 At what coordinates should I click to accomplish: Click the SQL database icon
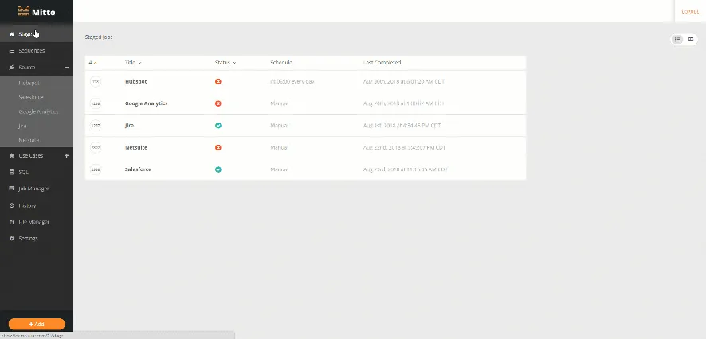(x=12, y=172)
